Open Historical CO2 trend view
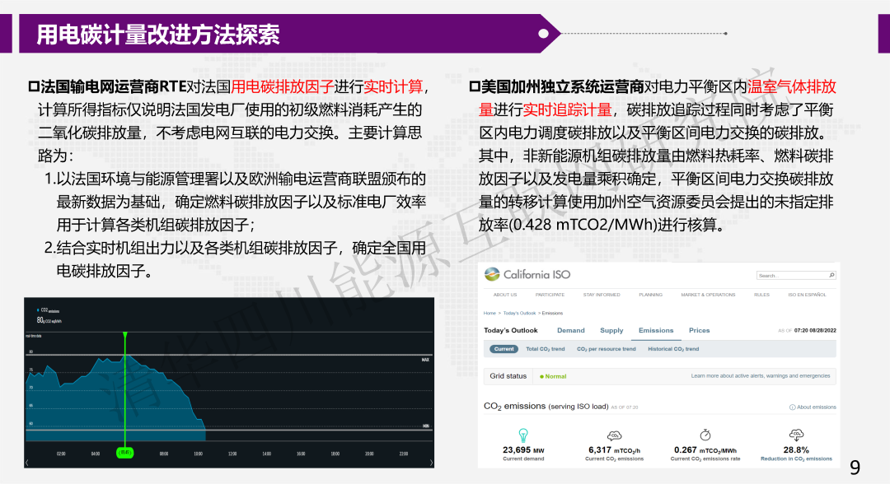 pyautogui.click(x=673, y=349)
